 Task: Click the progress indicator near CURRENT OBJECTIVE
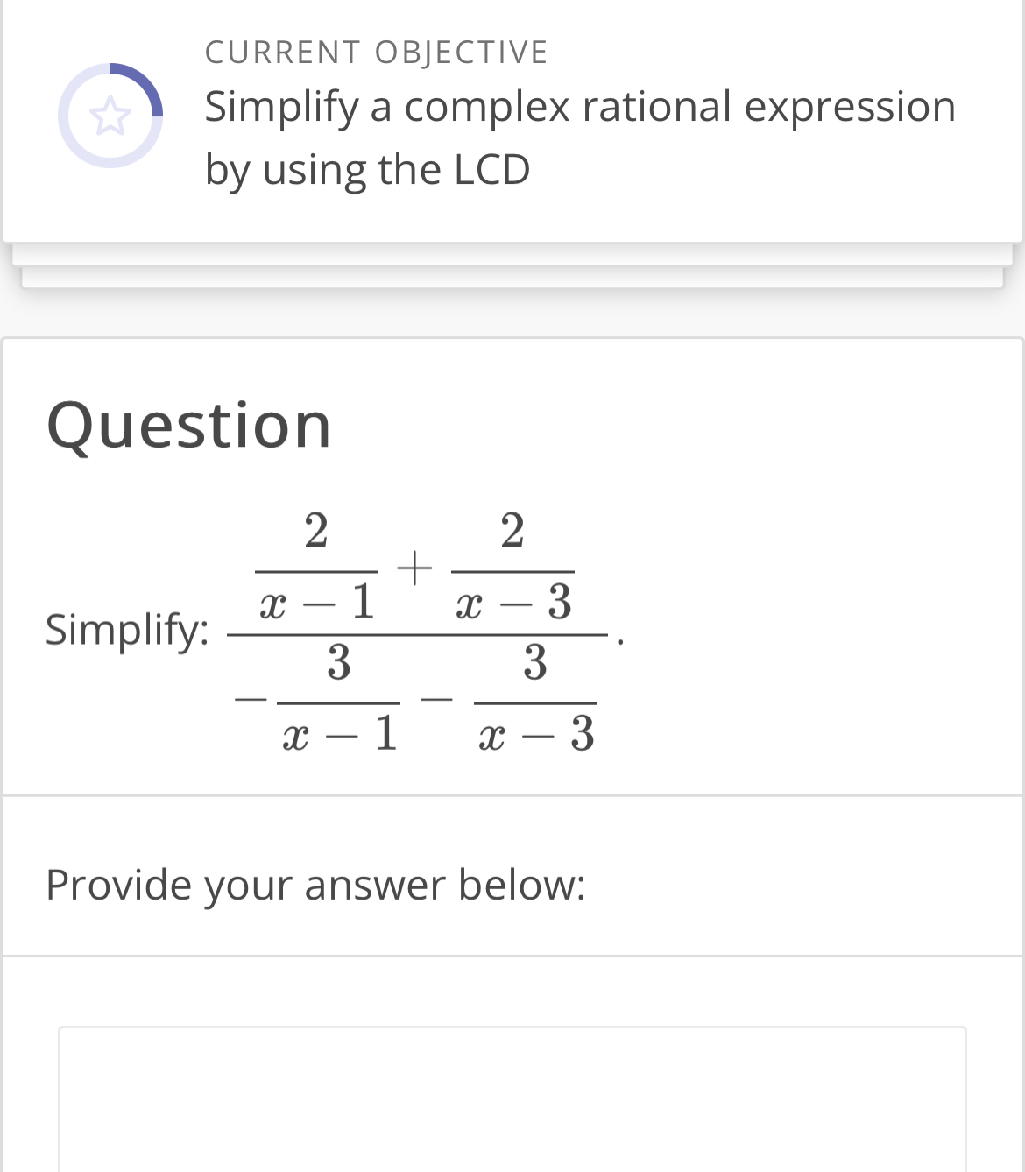[x=110, y=115]
